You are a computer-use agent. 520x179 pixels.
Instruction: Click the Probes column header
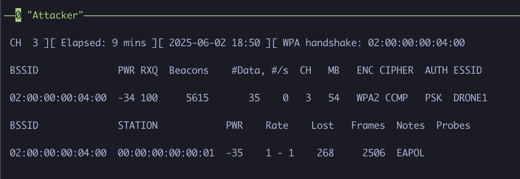coord(453,126)
